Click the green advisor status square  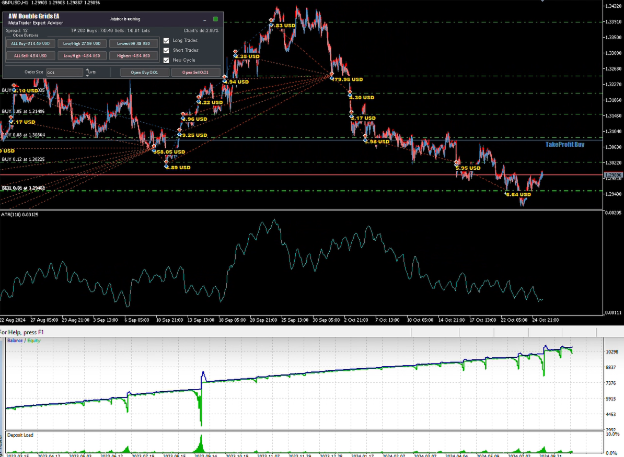click(x=215, y=19)
